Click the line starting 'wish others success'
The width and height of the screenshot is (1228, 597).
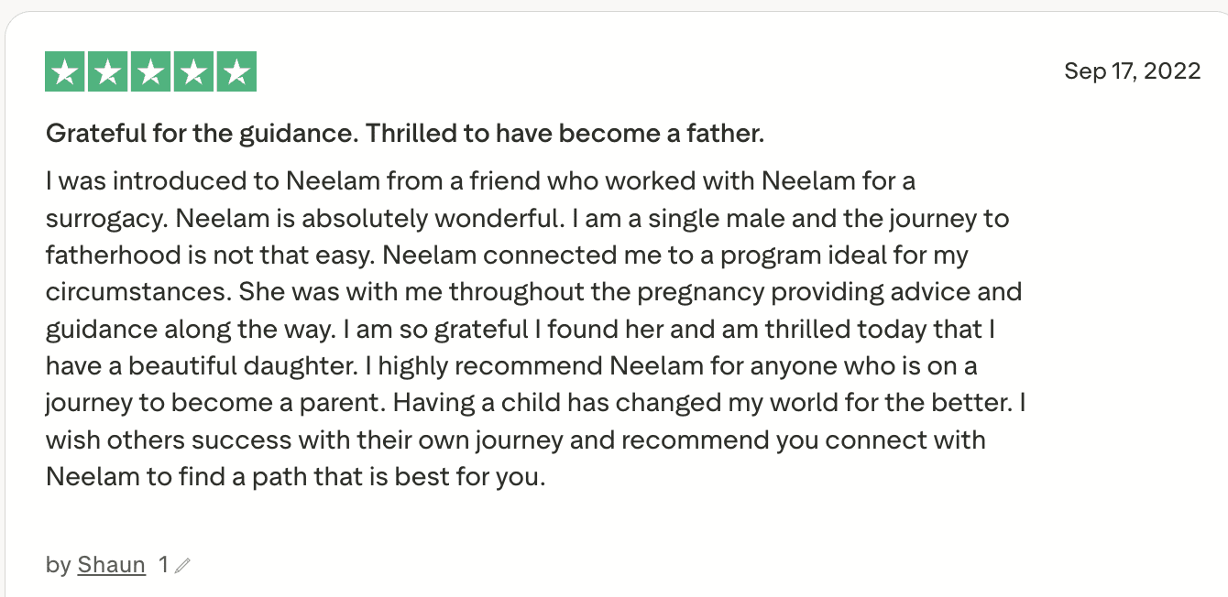(x=515, y=440)
